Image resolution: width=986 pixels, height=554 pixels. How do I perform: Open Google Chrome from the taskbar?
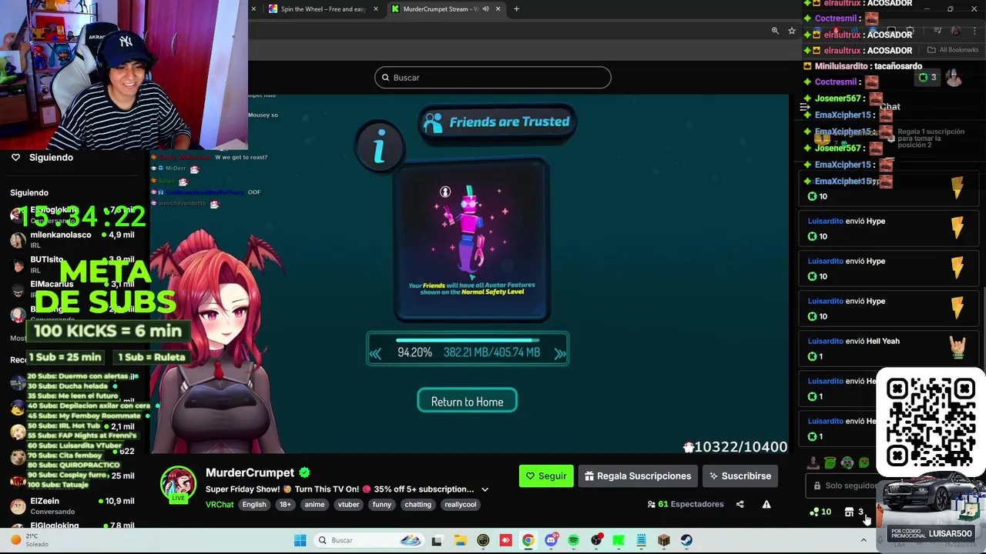528,540
